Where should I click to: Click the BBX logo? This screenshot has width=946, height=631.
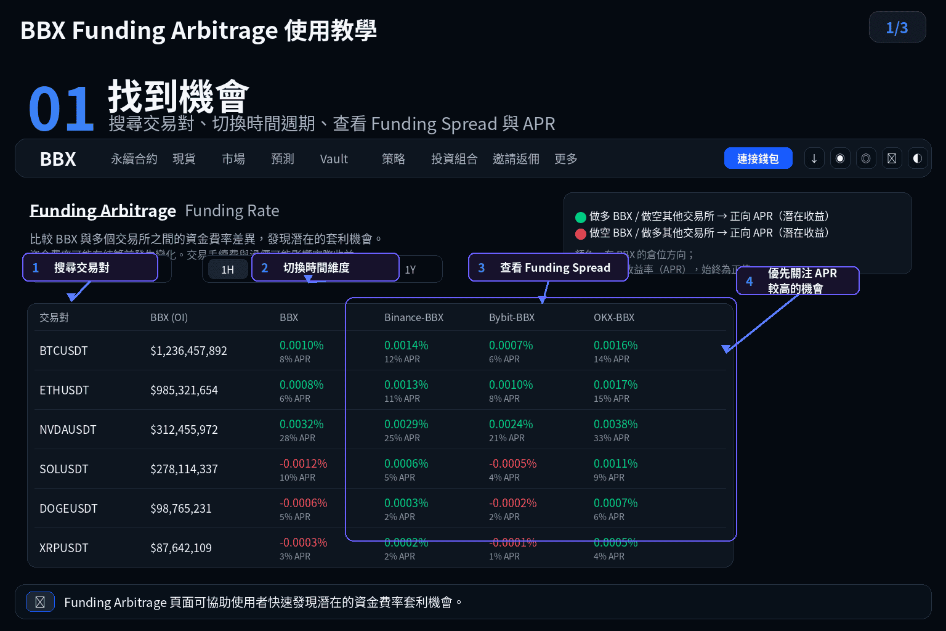[x=58, y=159]
